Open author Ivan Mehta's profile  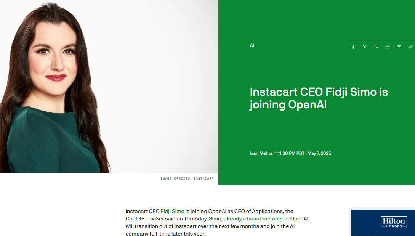(261, 153)
